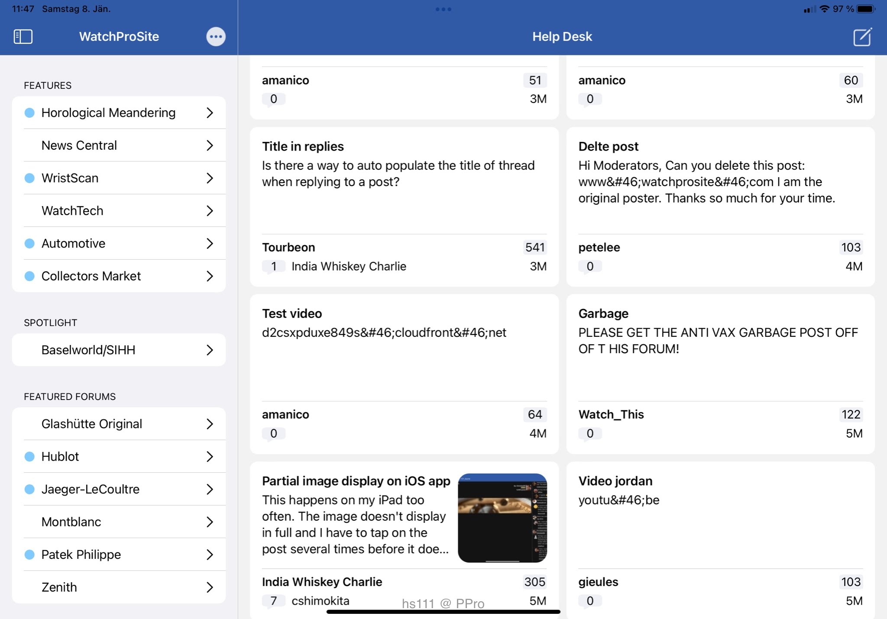Go to the WatchTech section

pyautogui.click(x=119, y=211)
